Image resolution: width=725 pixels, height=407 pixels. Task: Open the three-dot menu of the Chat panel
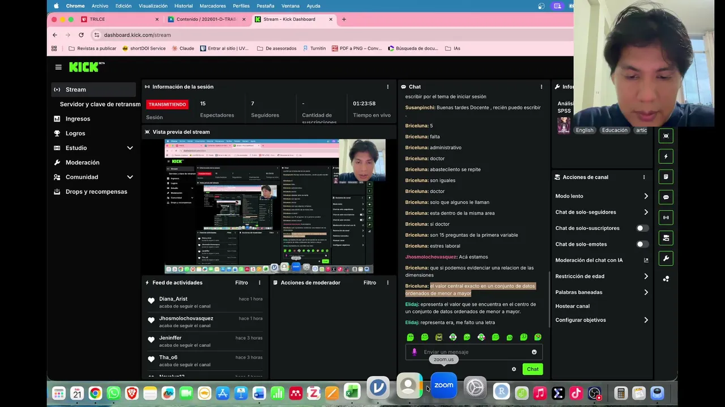pos(541,86)
